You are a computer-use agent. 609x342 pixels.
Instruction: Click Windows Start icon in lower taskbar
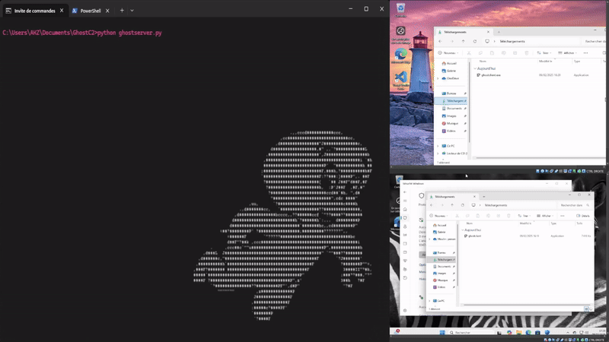tap(441, 333)
